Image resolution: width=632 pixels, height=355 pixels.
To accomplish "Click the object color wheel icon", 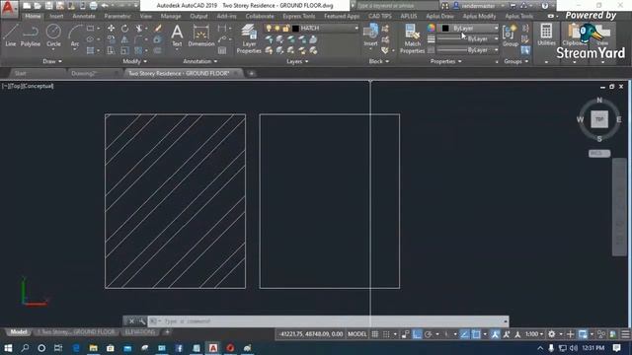I will click(x=432, y=28).
